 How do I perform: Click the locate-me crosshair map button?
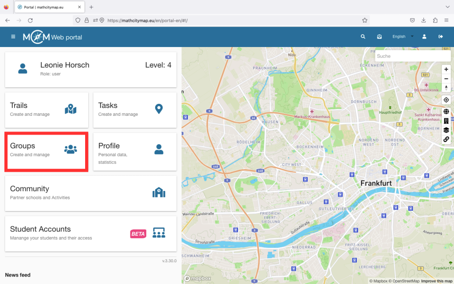click(446, 100)
